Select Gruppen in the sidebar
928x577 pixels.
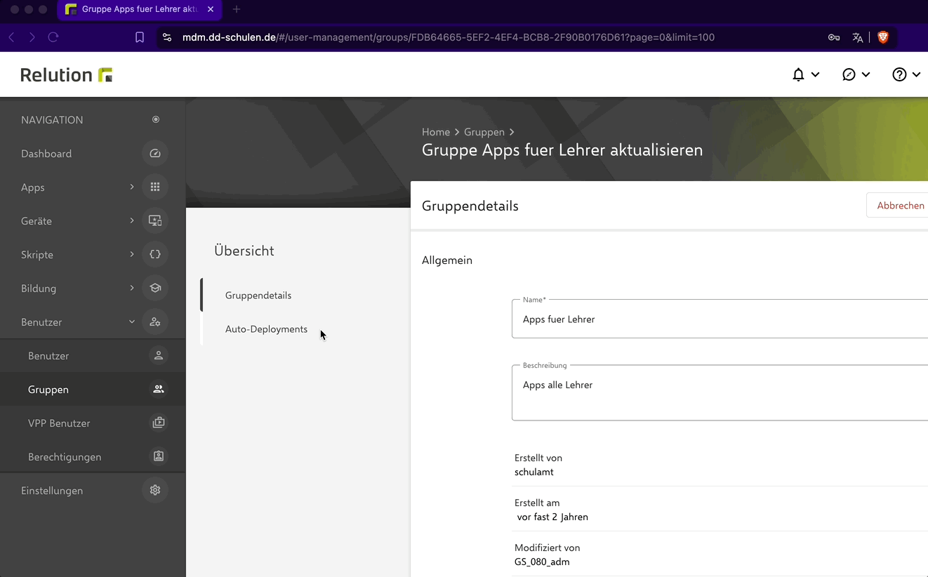click(x=93, y=390)
